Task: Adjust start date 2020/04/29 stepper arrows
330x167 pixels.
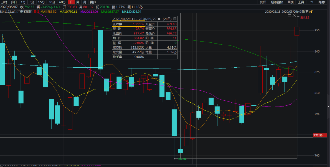Action: [134, 19]
